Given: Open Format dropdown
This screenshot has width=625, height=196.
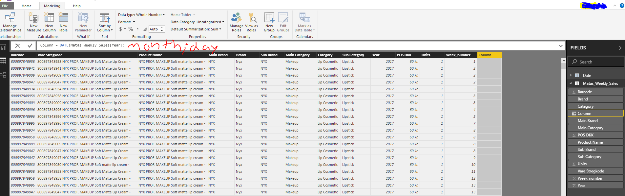Looking at the screenshot, I should point(127,22).
